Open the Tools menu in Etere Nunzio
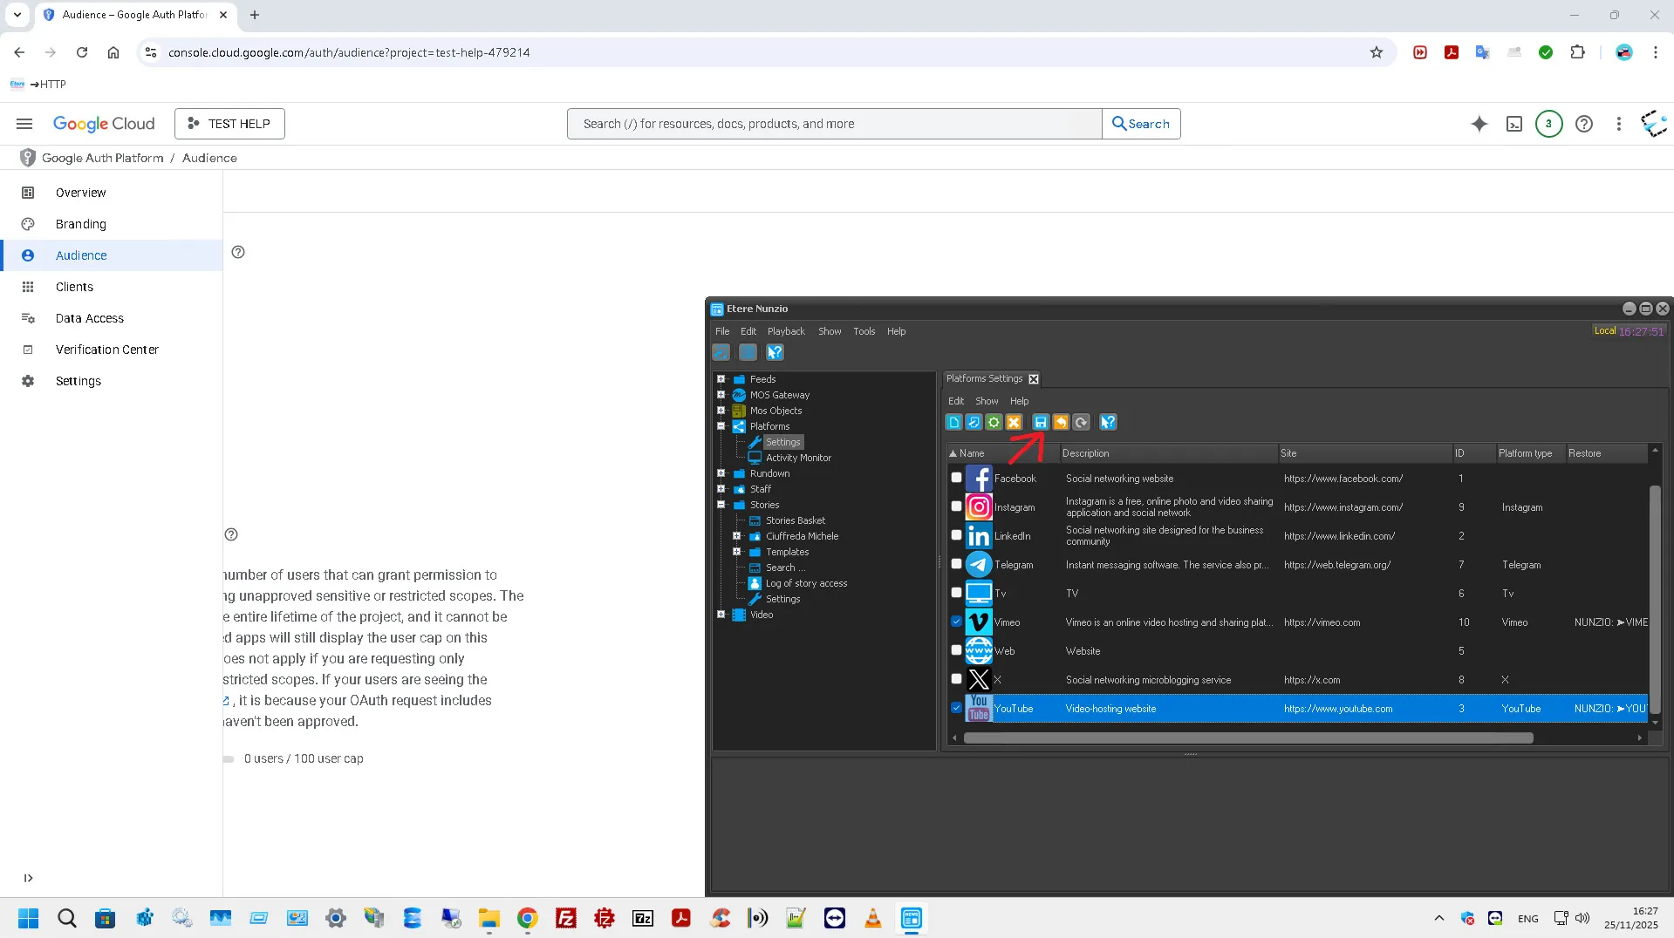This screenshot has width=1674, height=938. pos(864,331)
